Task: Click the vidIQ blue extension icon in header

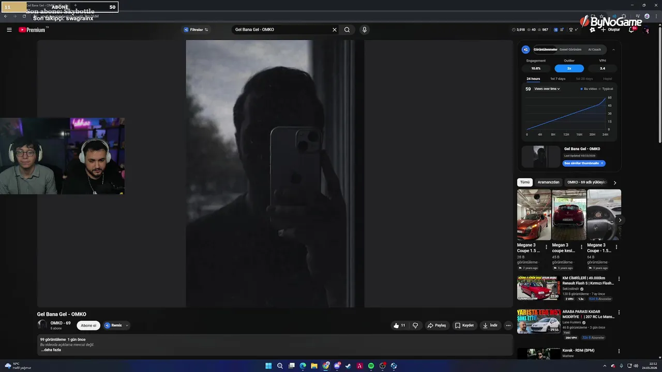Action: coord(556,30)
